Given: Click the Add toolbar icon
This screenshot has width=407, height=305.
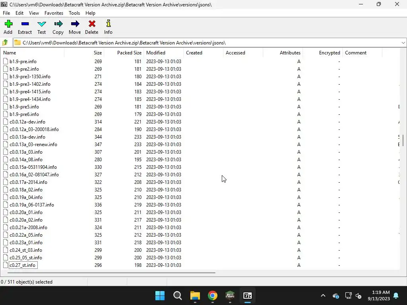Looking at the screenshot, I should click(x=8, y=24).
